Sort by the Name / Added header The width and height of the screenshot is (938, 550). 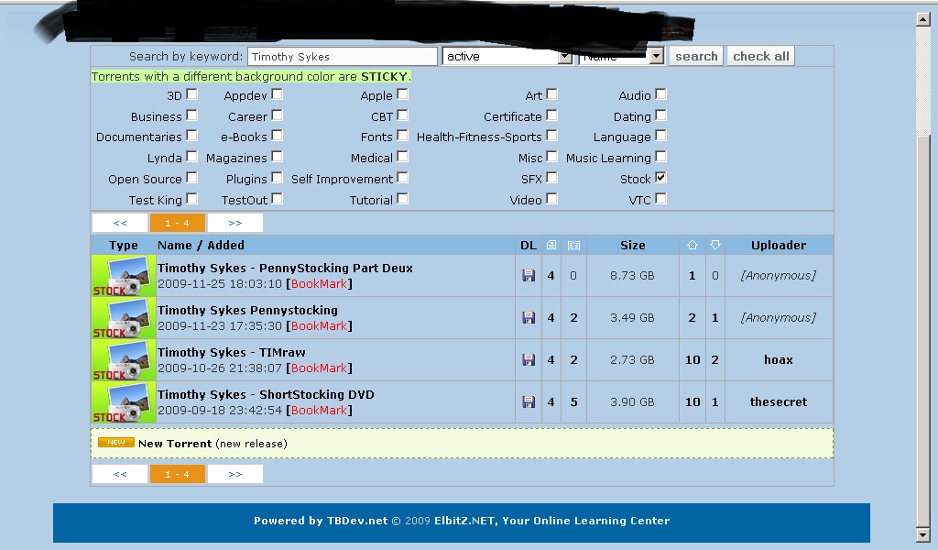pos(201,245)
